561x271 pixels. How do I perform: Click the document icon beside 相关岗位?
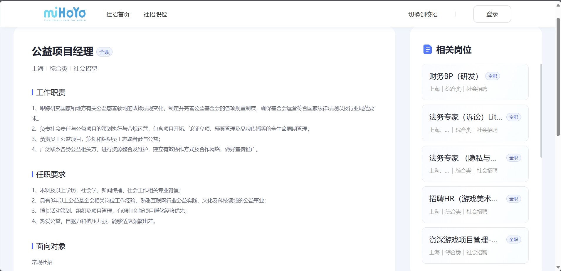427,50
